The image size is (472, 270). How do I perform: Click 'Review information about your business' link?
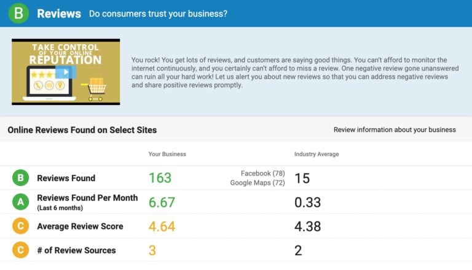[395, 130]
